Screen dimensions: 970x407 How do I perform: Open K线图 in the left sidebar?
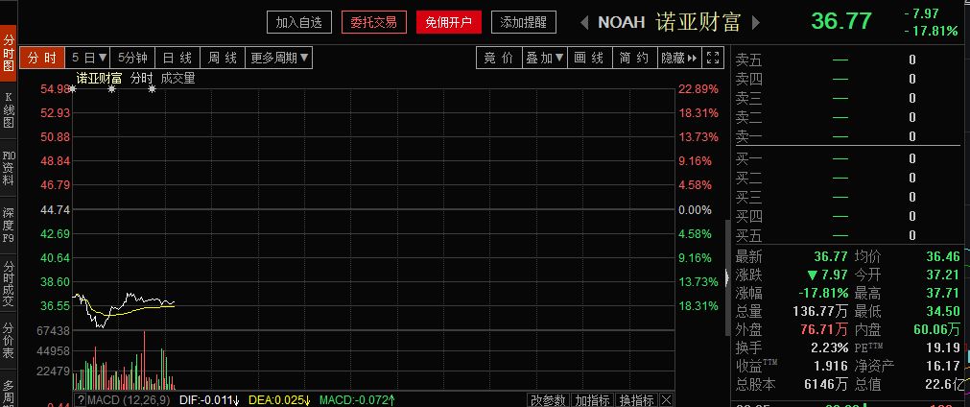tap(9, 110)
